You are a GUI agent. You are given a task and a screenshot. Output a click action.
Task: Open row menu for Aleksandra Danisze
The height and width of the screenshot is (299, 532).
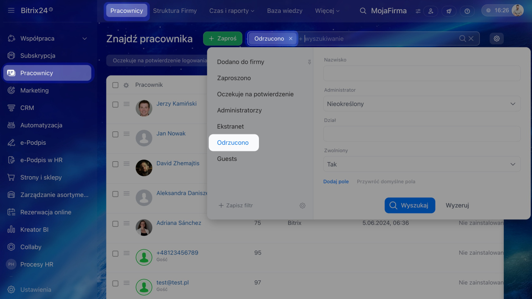(x=127, y=194)
